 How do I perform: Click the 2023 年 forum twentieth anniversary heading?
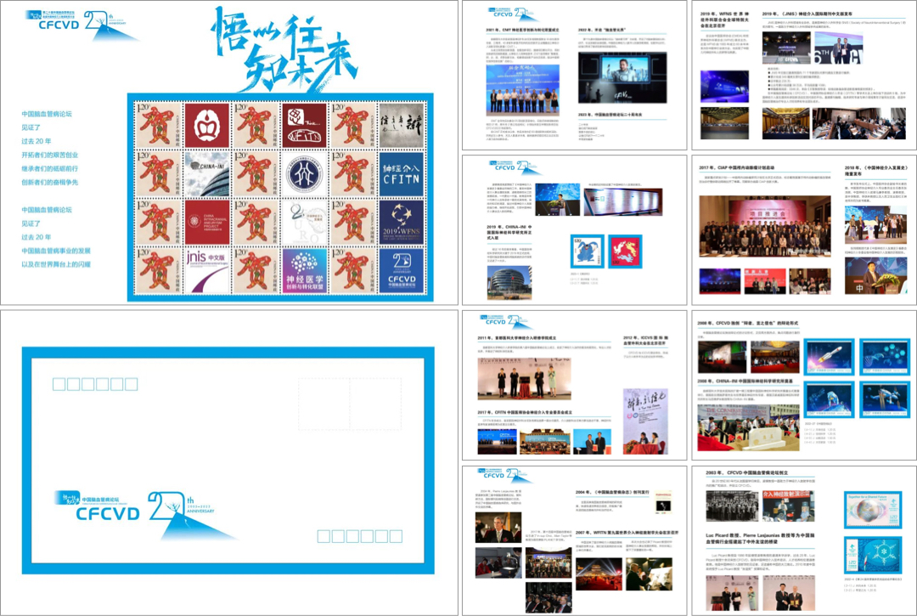point(610,115)
